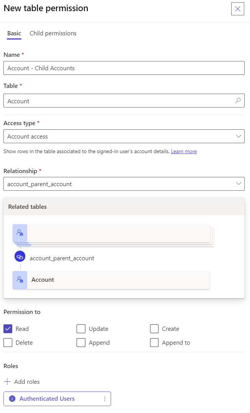Click inside the Name input field
The image size is (250, 413).
pos(124,68)
